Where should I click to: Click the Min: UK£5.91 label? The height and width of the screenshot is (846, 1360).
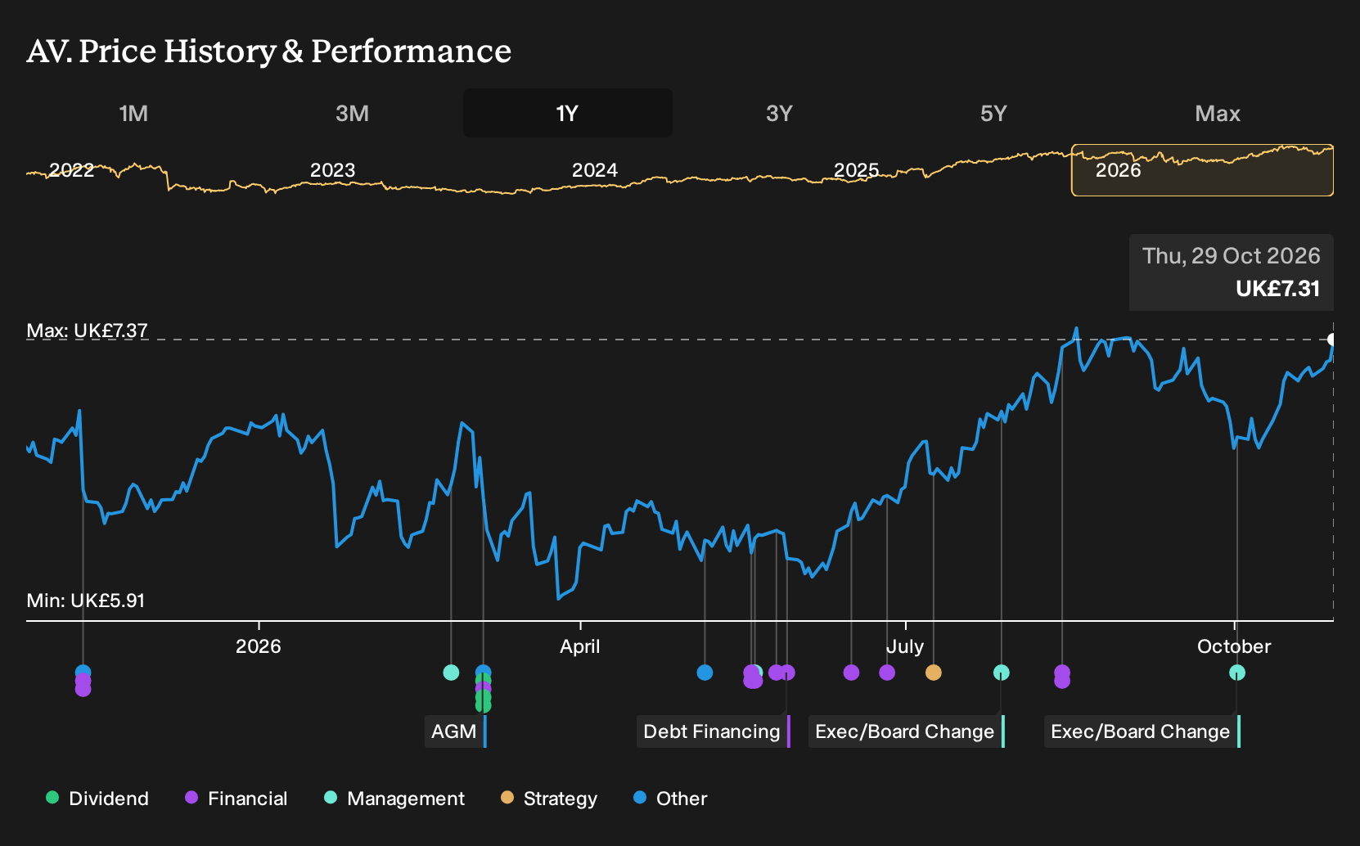click(85, 601)
